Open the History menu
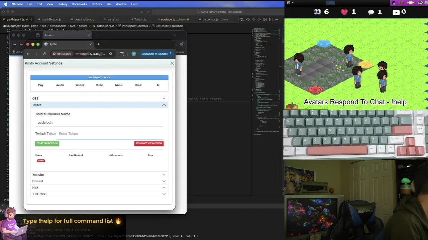Screen dimensions: 428x240 (x=63, y=4)
